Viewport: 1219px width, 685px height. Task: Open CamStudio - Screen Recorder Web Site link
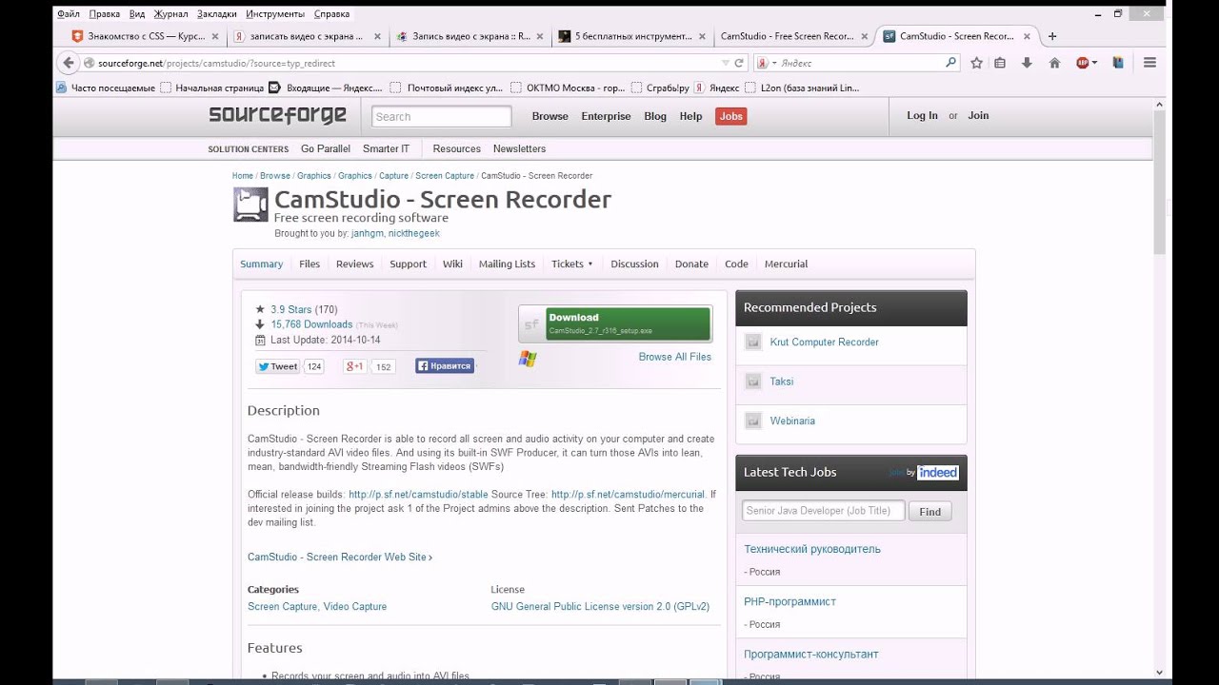coord(340,557)
